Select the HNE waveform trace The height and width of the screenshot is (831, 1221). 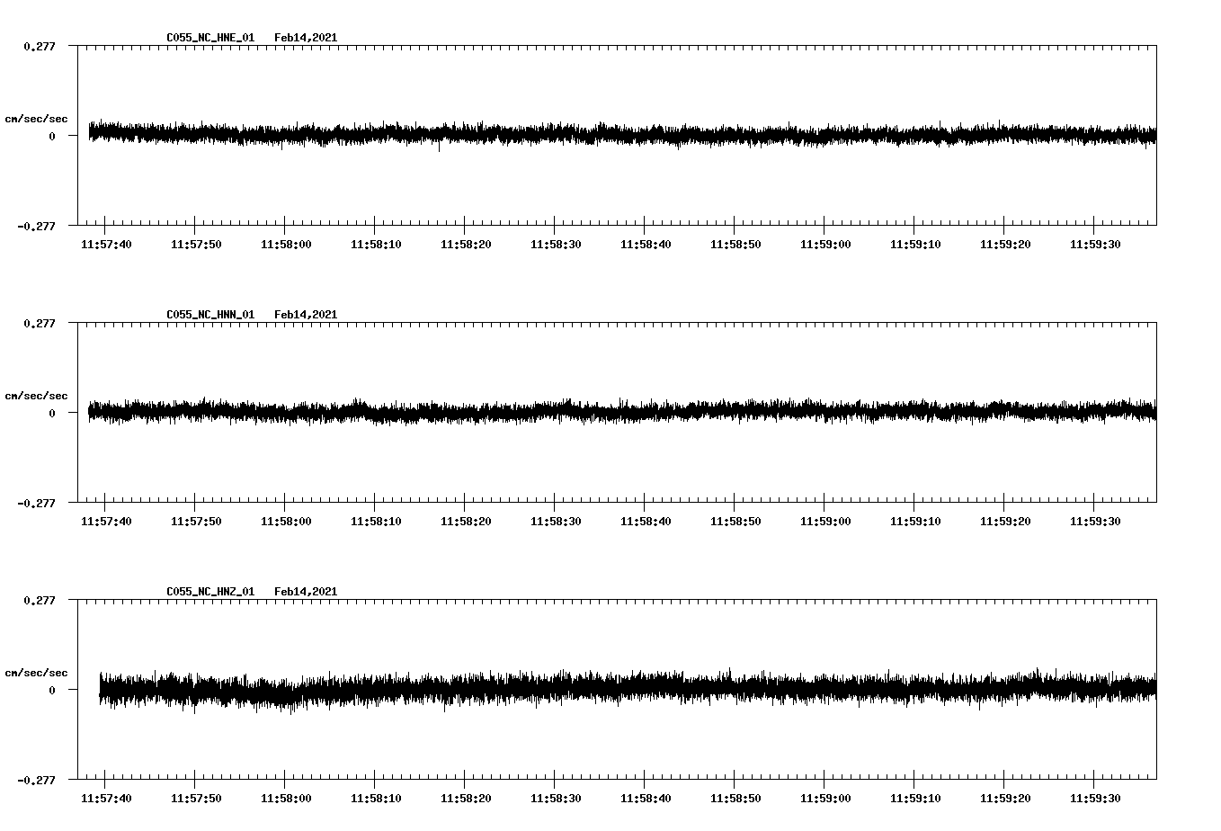tap(620, 135)
